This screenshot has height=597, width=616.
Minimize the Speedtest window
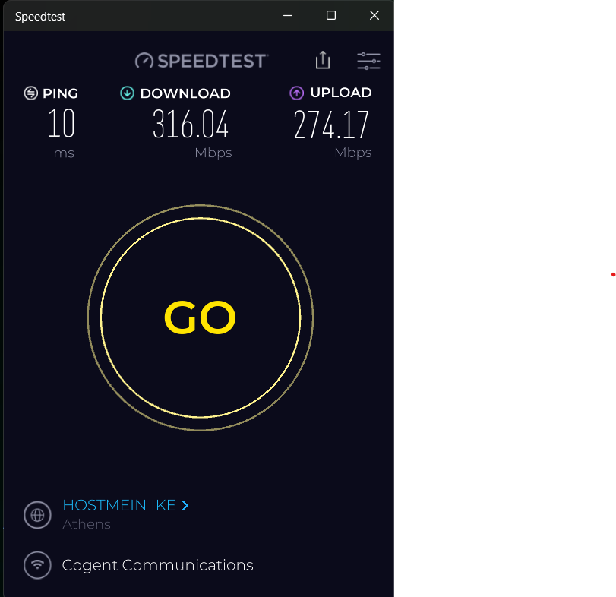click(x=288, y=16)
